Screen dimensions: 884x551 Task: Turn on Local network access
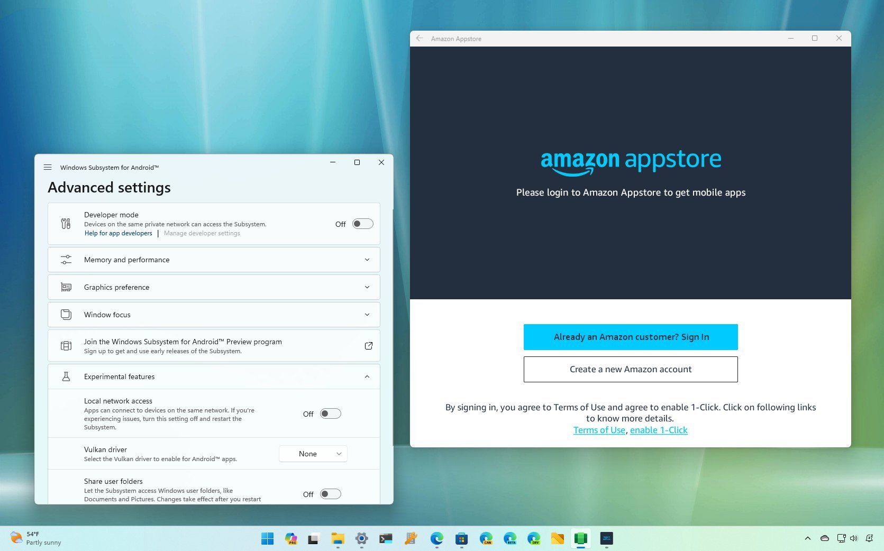[x=331, y=414]
